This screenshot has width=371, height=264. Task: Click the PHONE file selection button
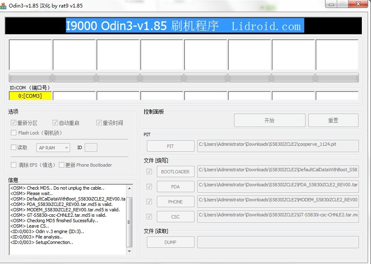[x=175, y=201]
